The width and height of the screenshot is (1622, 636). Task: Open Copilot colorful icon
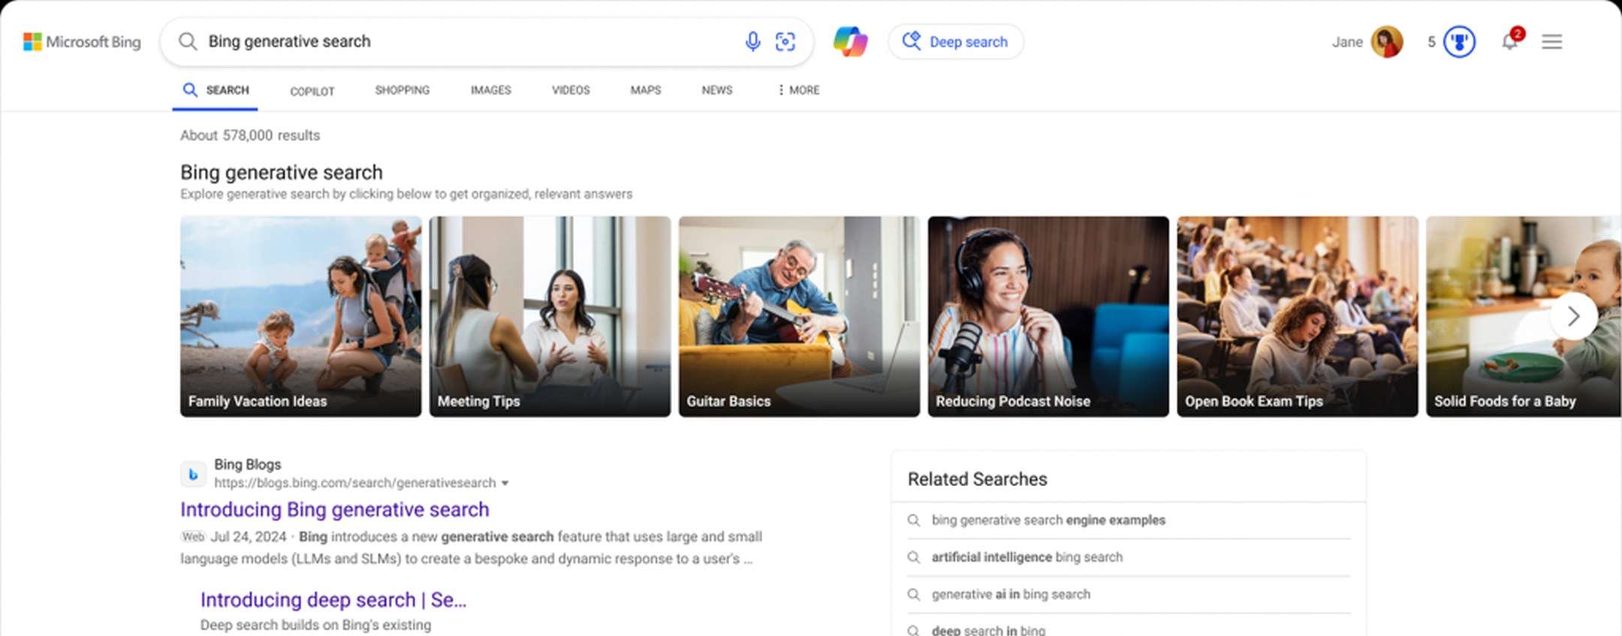851,41
